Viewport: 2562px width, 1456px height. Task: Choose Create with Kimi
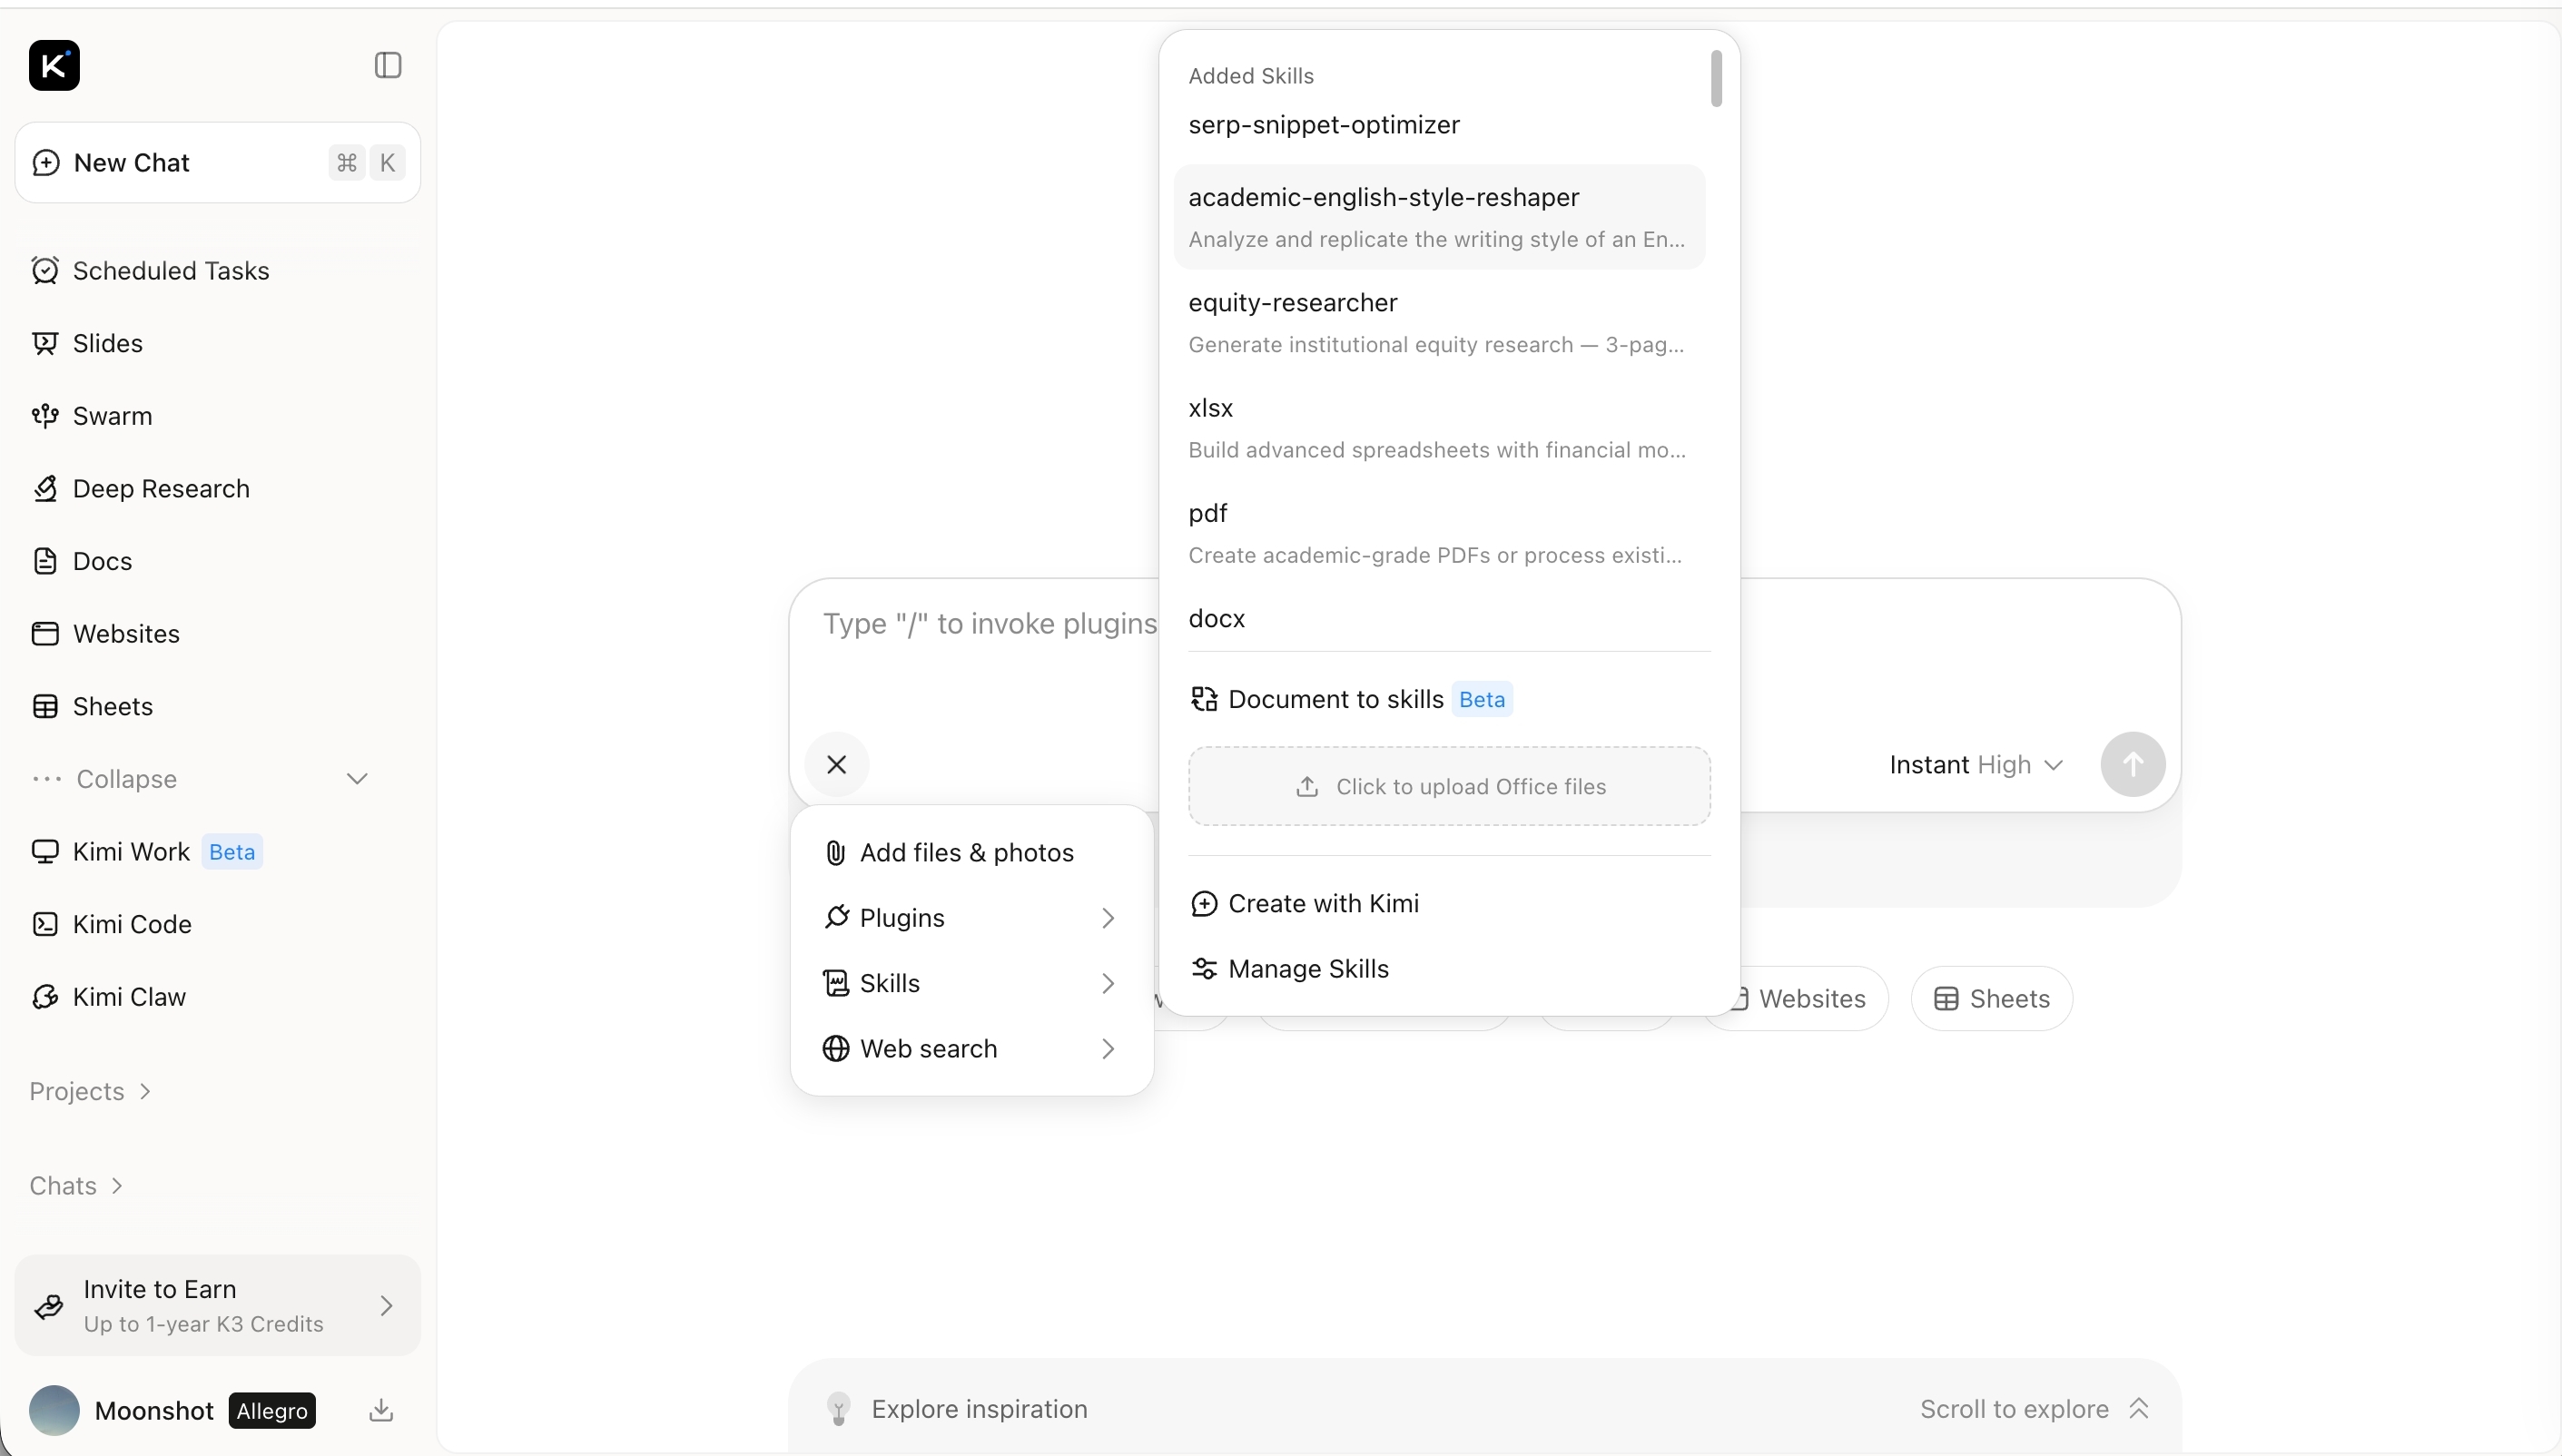coord(1450,904)
